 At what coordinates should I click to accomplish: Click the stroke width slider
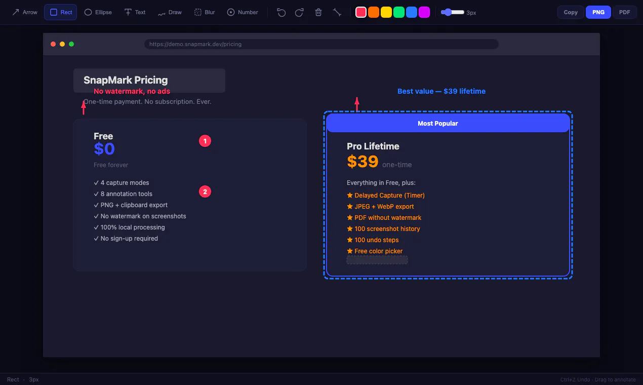point(453,12)
